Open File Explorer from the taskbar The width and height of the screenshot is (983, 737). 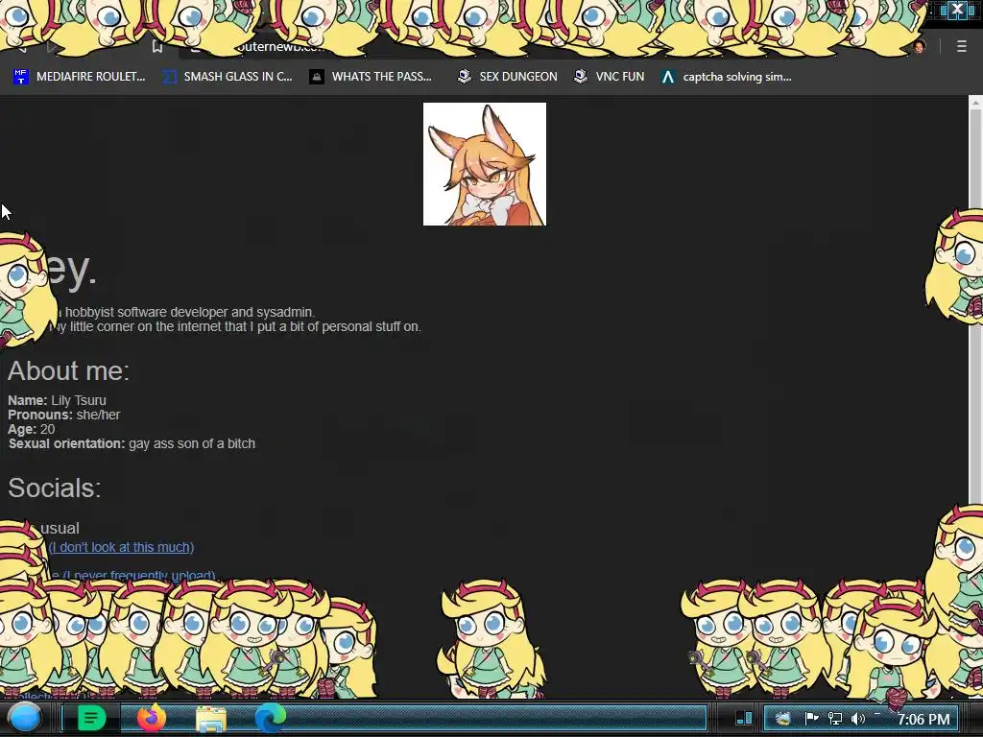(x=211, y=718)
